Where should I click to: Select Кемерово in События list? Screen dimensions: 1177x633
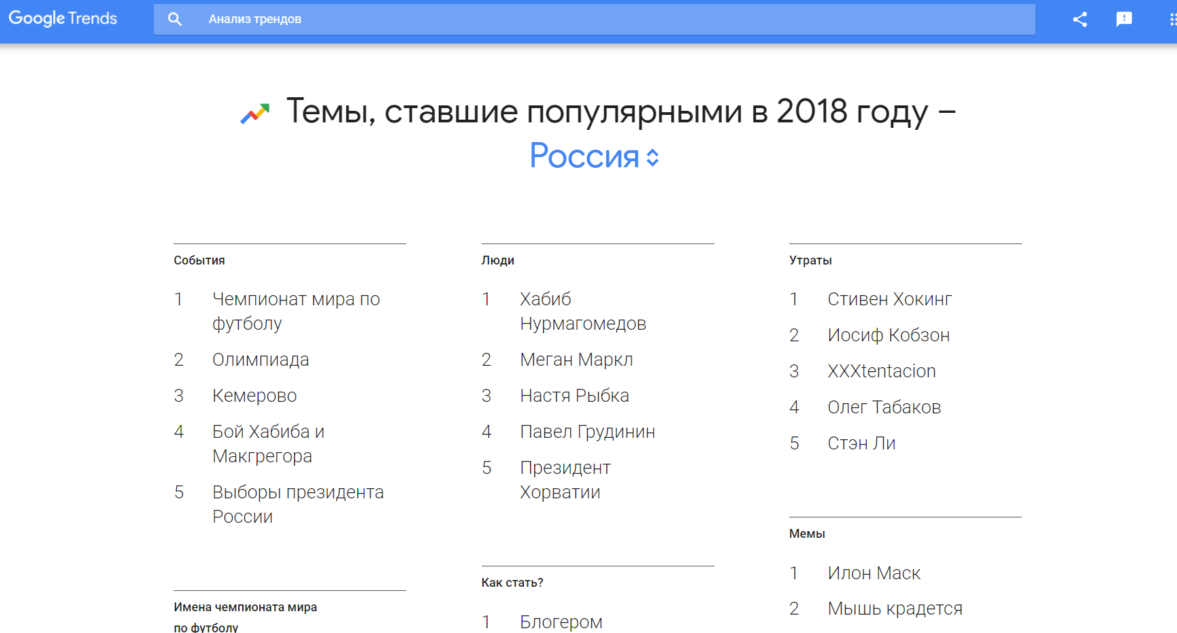coord(254,396)
